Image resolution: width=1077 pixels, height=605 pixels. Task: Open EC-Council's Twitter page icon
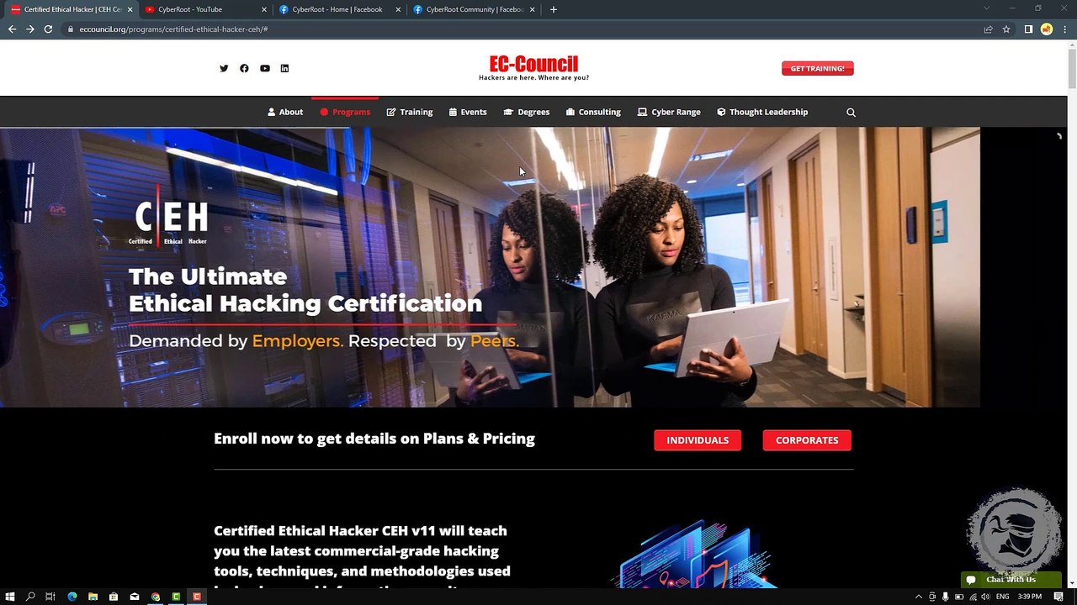[x=224, y=68]
